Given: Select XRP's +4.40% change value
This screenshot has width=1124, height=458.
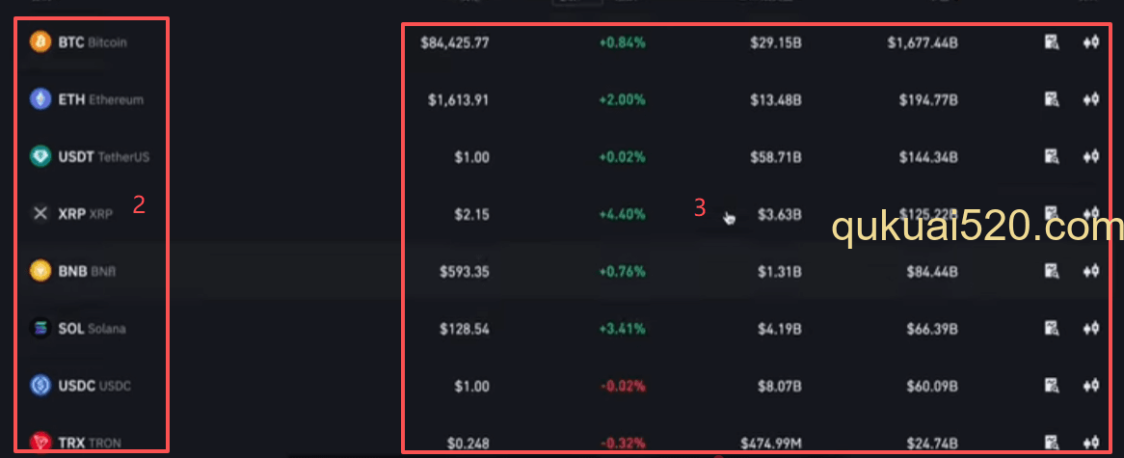Looking at the screenshot, I should (622, 214).
